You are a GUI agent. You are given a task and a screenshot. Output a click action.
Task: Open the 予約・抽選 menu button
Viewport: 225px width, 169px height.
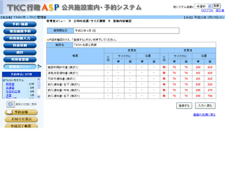coord(20,24)
